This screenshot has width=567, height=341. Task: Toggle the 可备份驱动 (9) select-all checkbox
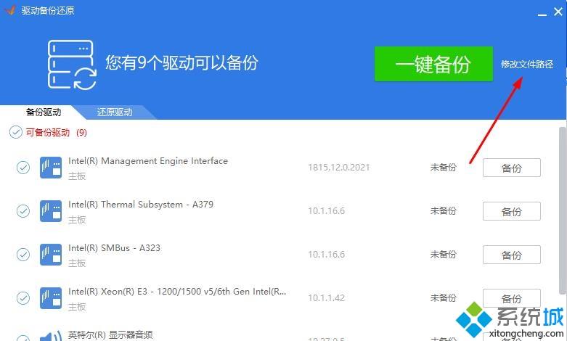(16, 132)
